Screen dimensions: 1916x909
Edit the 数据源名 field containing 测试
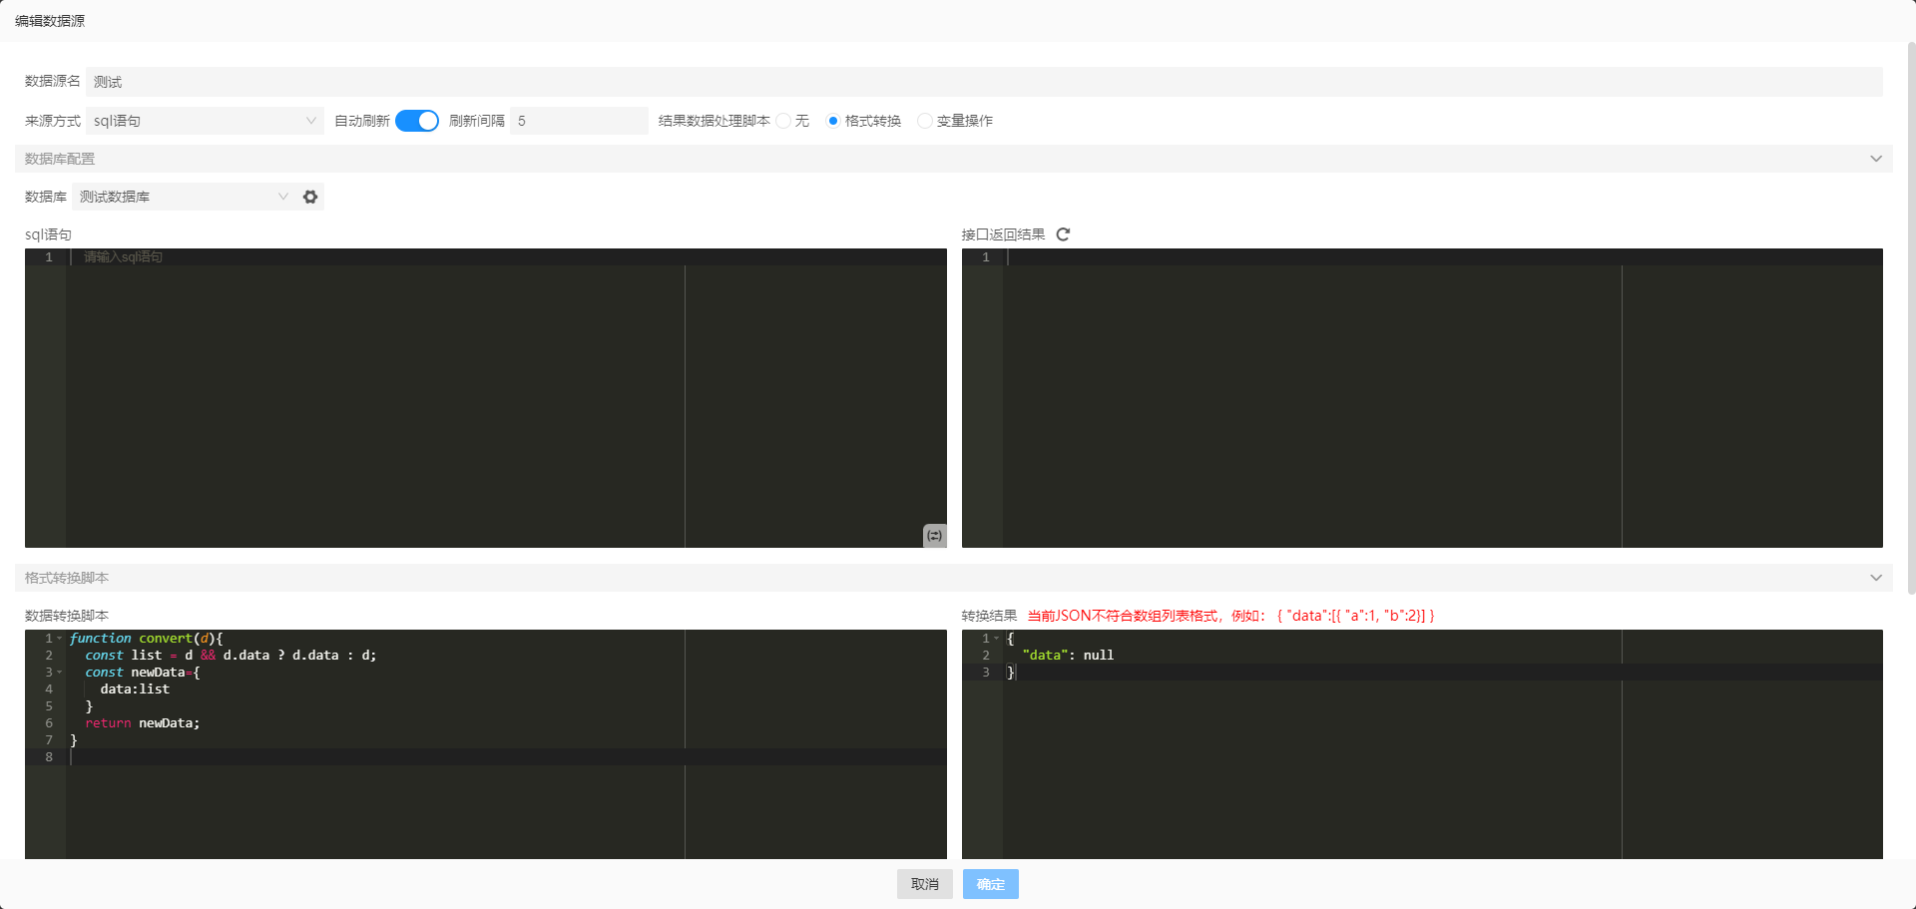[x=984, y=82]
